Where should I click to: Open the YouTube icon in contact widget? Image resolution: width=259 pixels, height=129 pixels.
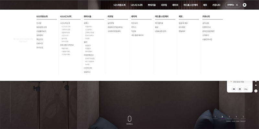click(x=234, y=89)
